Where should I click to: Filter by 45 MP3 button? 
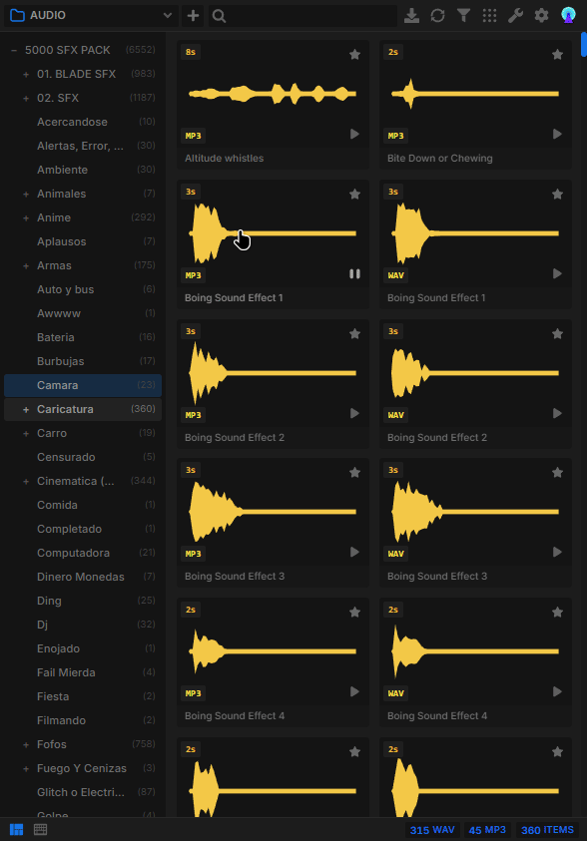click(x=487, y=830)
